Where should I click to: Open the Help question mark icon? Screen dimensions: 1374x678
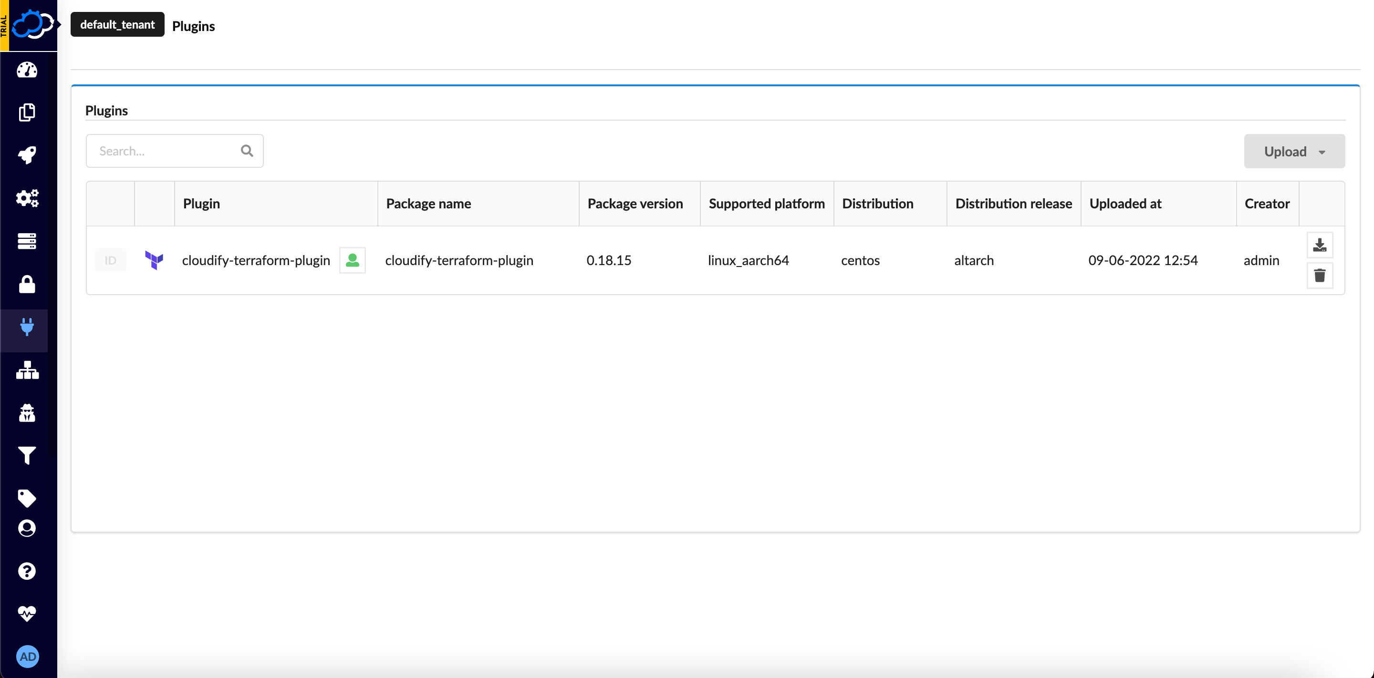pyautogui.click(x=27, y=571)
